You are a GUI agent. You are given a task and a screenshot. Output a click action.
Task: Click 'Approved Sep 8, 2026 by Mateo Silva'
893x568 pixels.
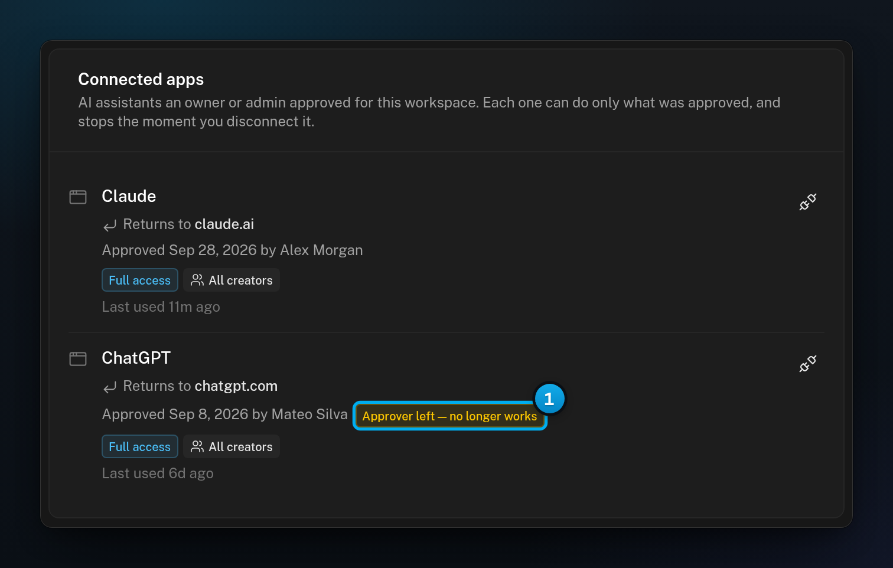[225, 414]
